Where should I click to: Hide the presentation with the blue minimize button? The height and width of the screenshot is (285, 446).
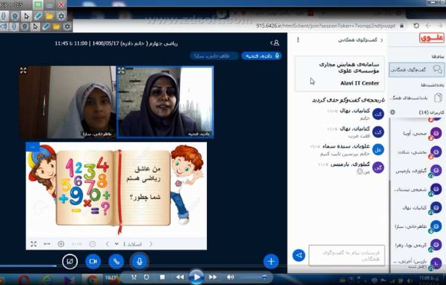pos(33,147)
